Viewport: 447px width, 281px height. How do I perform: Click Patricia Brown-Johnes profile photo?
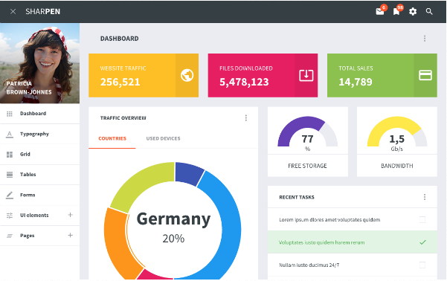39,63
